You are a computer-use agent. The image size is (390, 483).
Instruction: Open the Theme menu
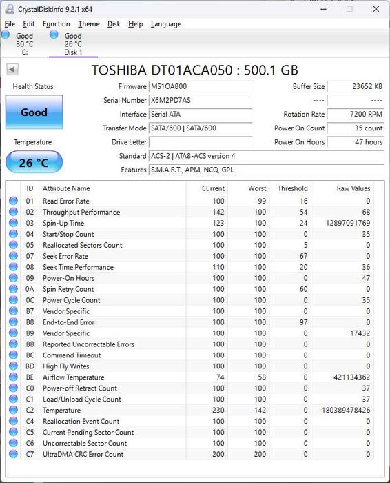click(x=89, y=23)
